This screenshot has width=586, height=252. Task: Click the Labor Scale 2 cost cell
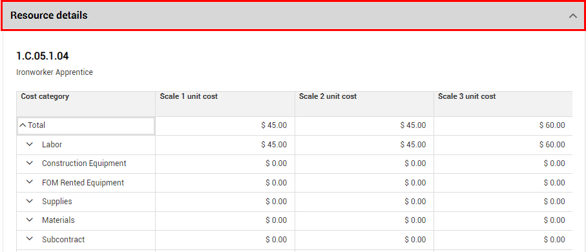coord(364,145)
